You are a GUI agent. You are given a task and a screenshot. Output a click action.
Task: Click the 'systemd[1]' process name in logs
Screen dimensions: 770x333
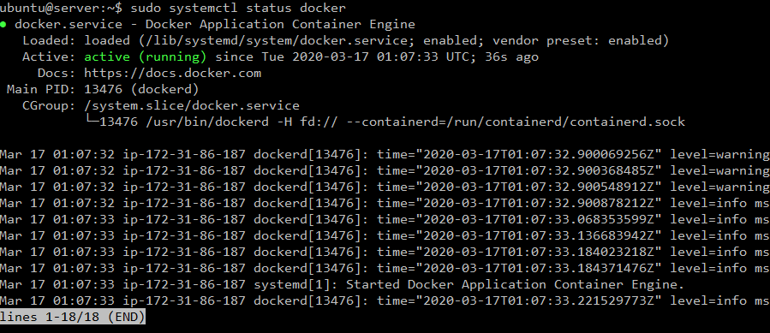click(292, 284)
